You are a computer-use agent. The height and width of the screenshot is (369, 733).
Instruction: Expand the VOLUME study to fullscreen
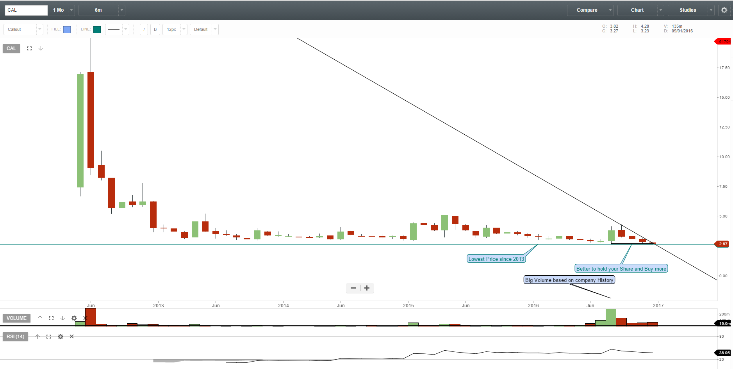click(x=51, y=318)
